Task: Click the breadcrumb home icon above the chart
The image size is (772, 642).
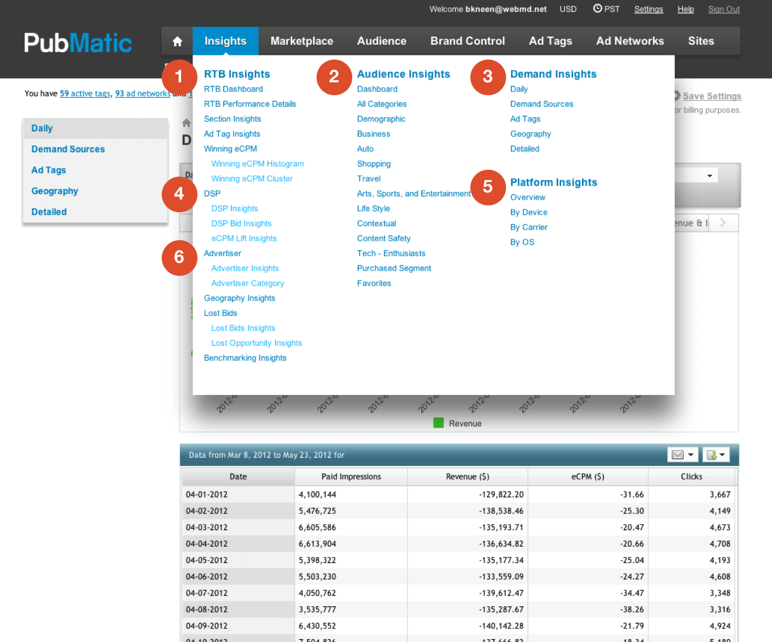Action: pos(187,123)
